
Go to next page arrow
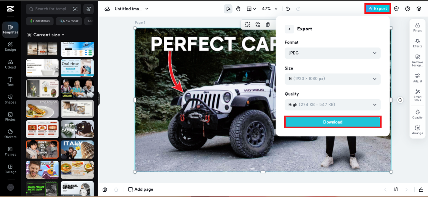407,189
